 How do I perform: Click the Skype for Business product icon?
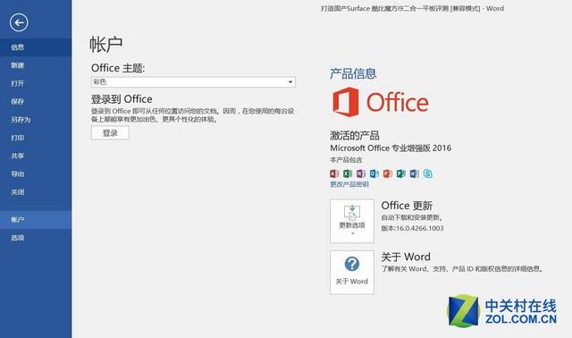(x=427, y=173)
